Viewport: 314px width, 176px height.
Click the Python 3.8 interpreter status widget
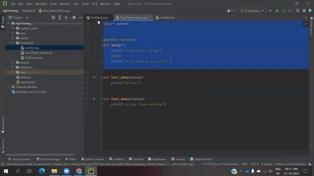(x=290, y=164)
